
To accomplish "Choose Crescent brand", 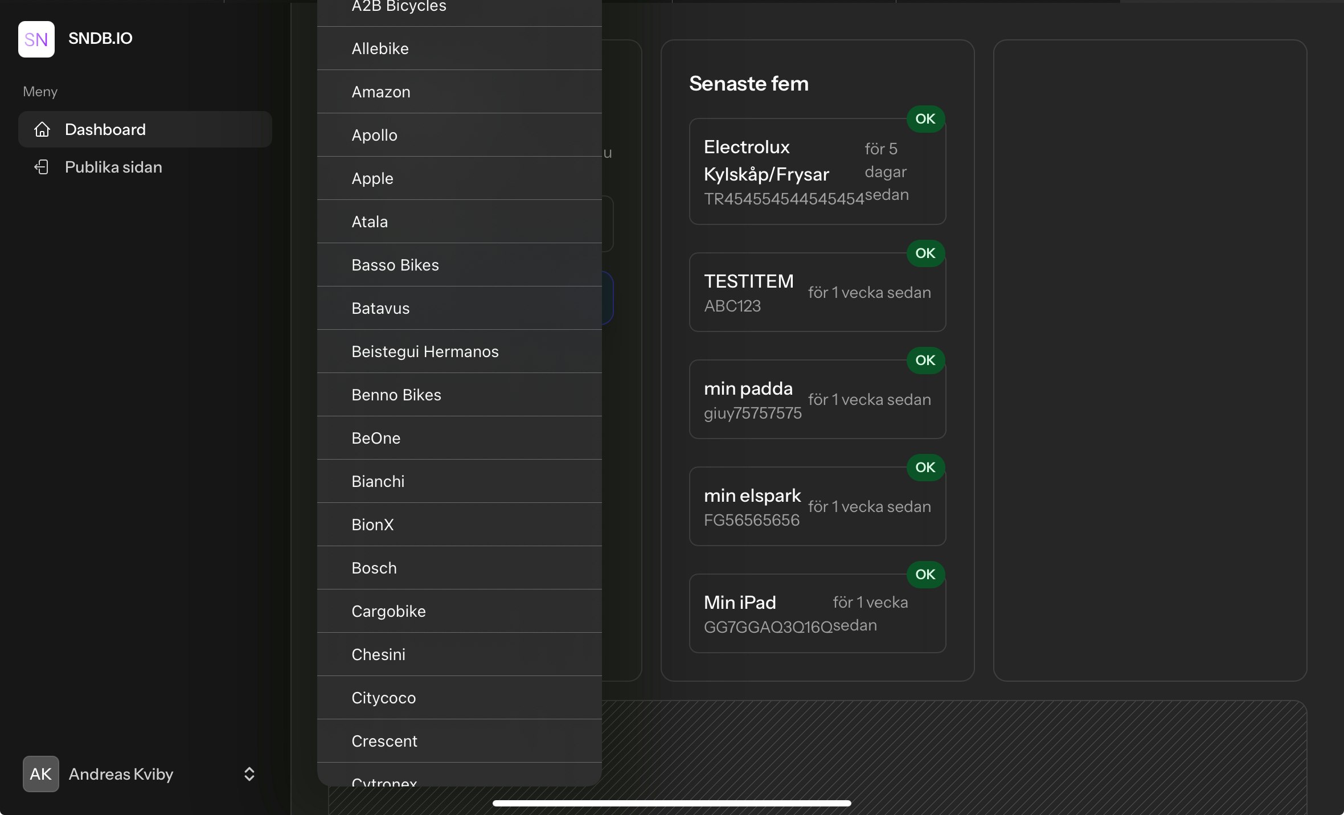I will pos(460,741).
